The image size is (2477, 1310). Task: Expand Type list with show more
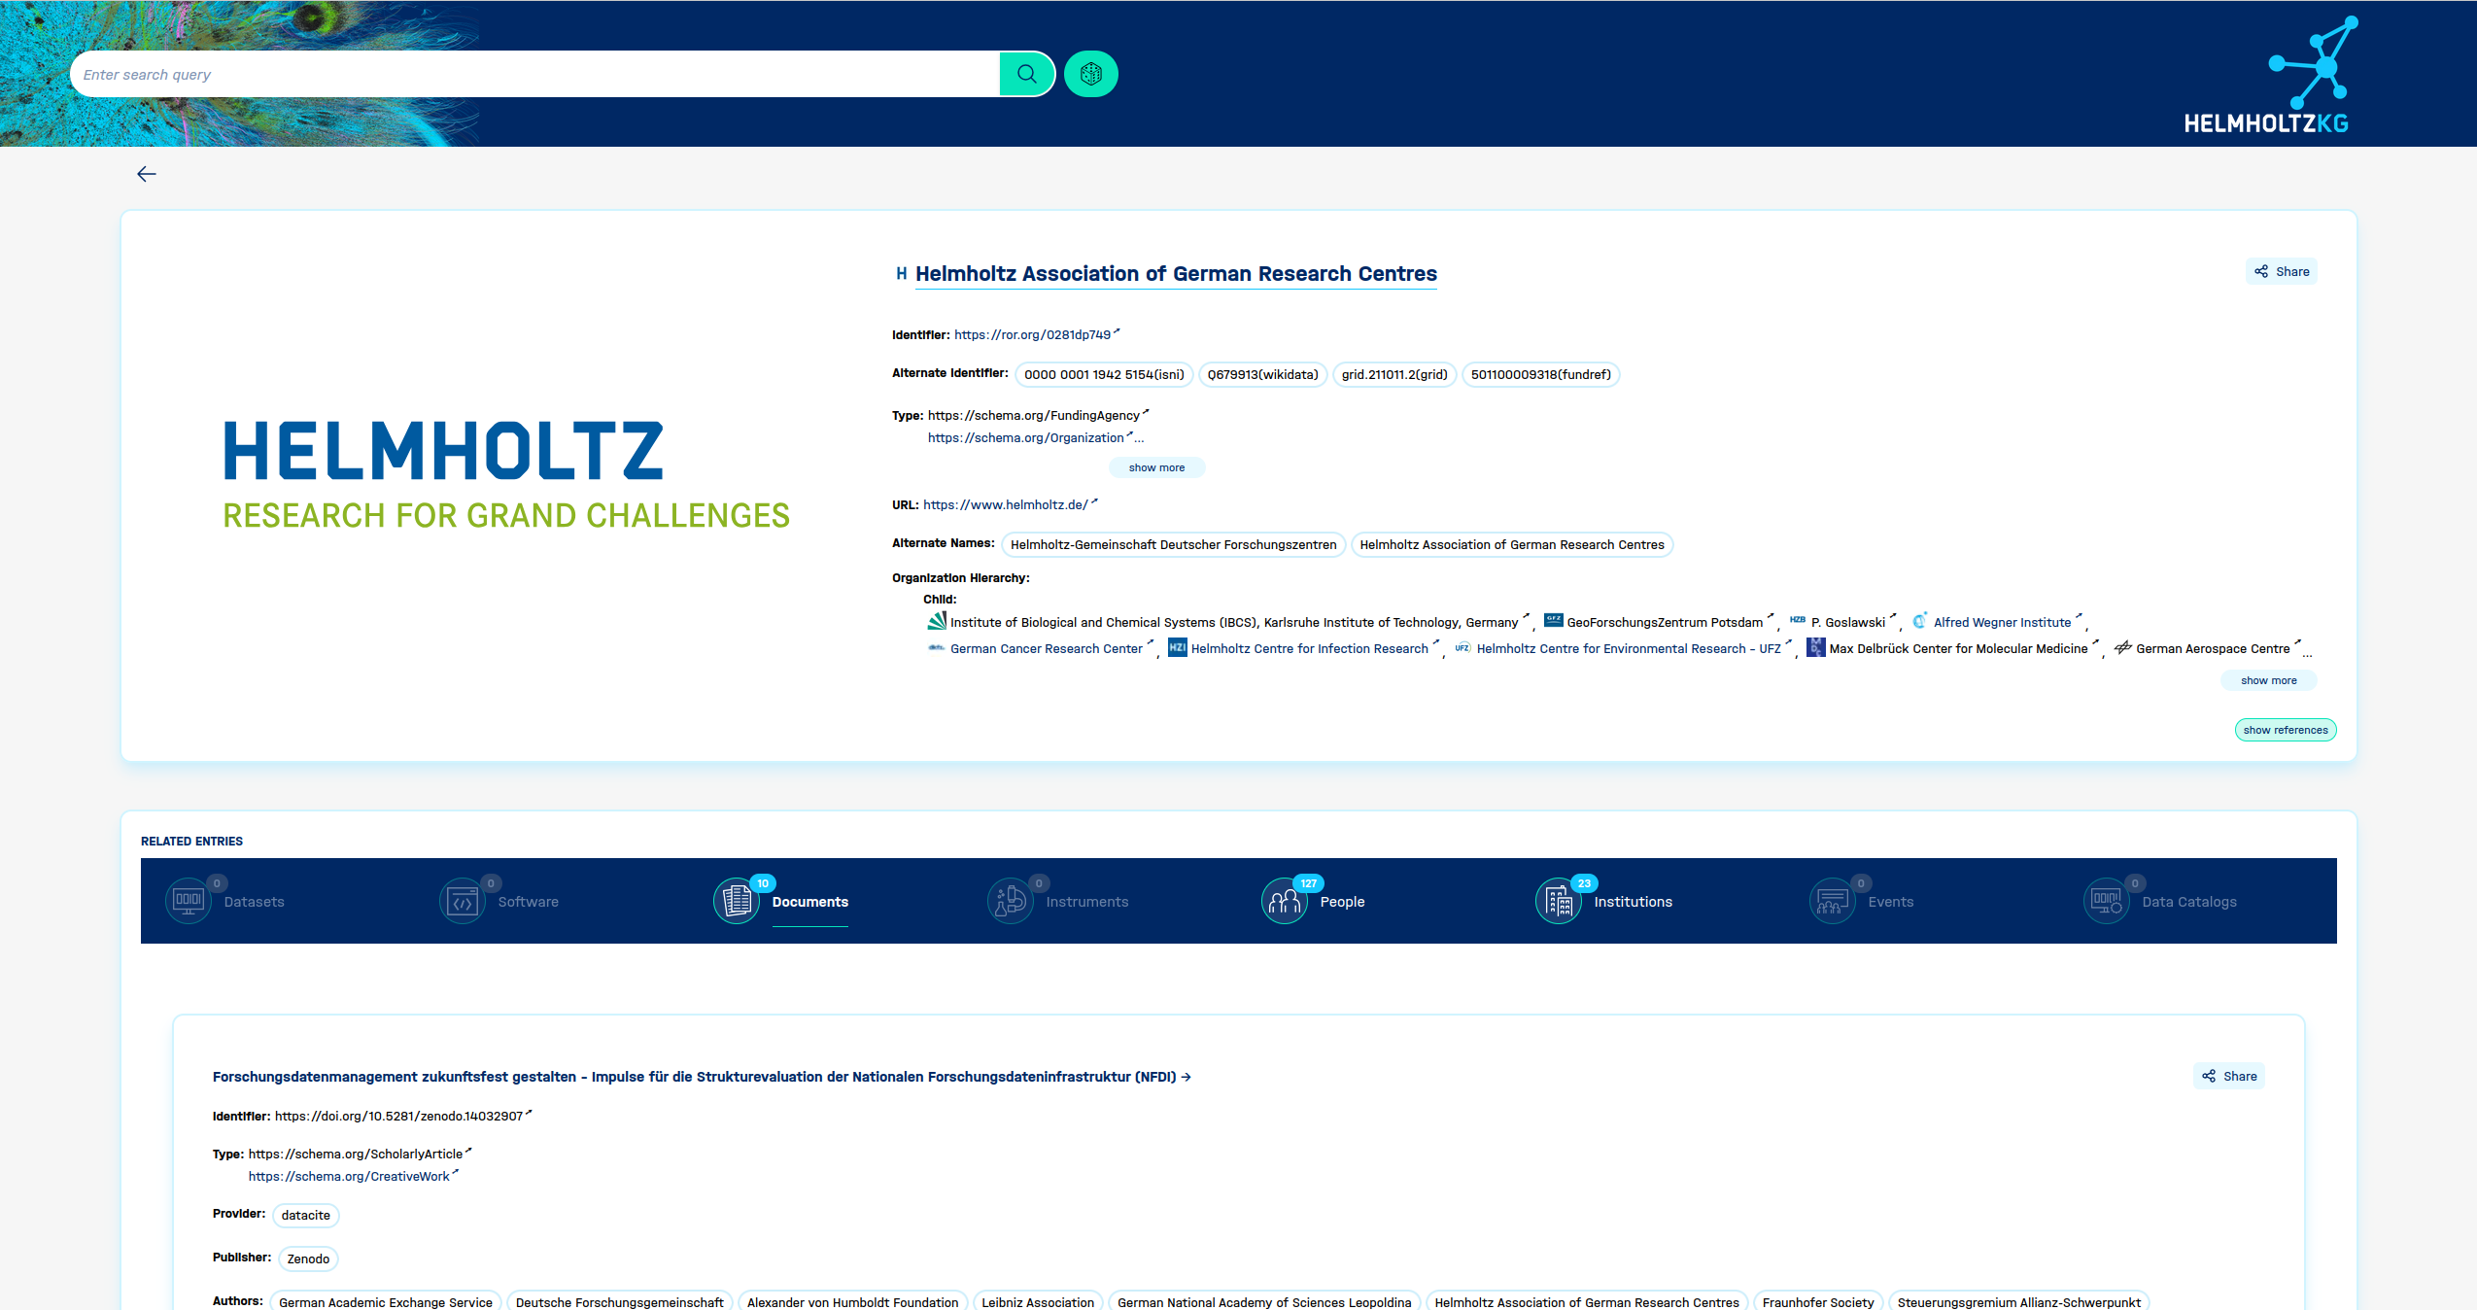coord(1156,467)
